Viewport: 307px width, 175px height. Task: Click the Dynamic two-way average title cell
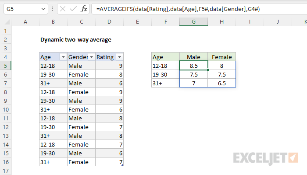tap(75, 39)
